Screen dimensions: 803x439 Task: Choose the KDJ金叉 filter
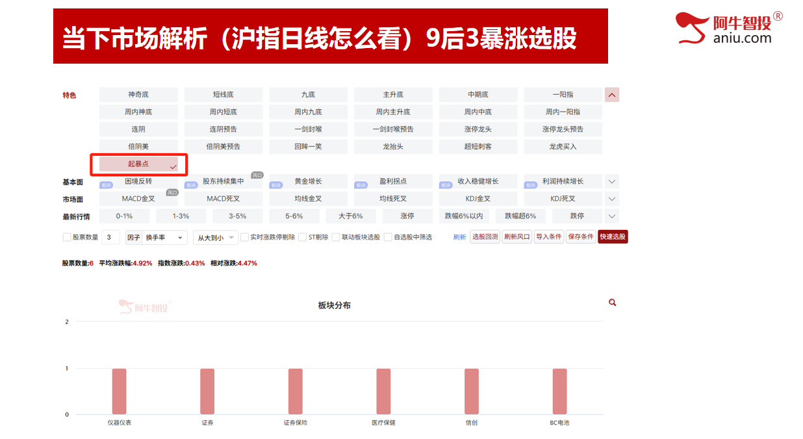[x=478, y=199]
